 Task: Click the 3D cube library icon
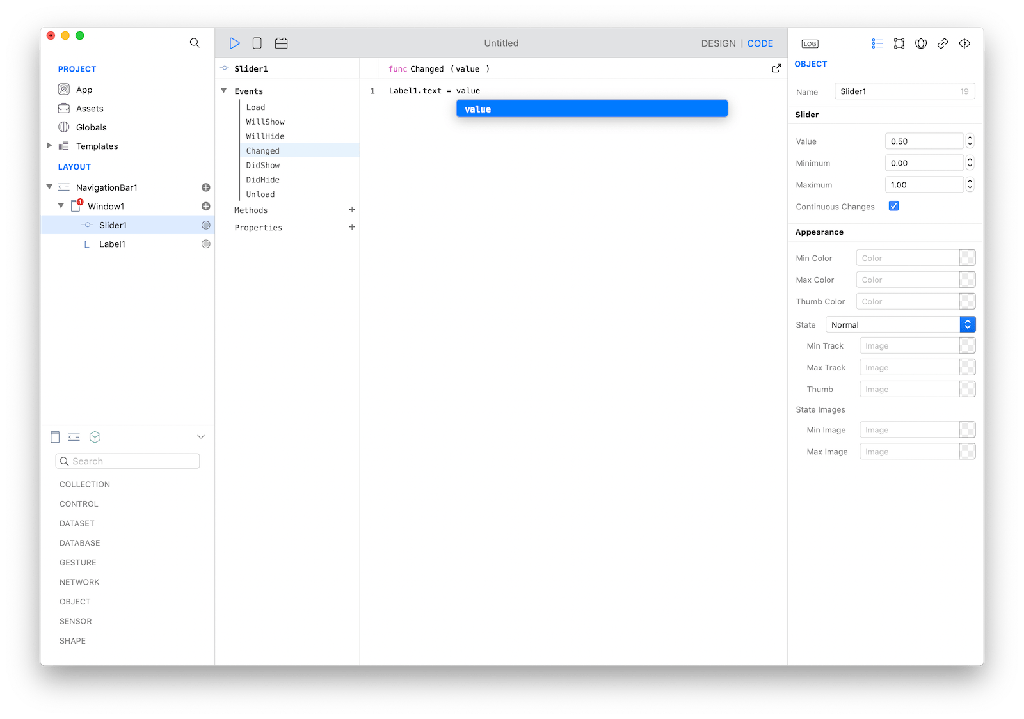point(95,437)
